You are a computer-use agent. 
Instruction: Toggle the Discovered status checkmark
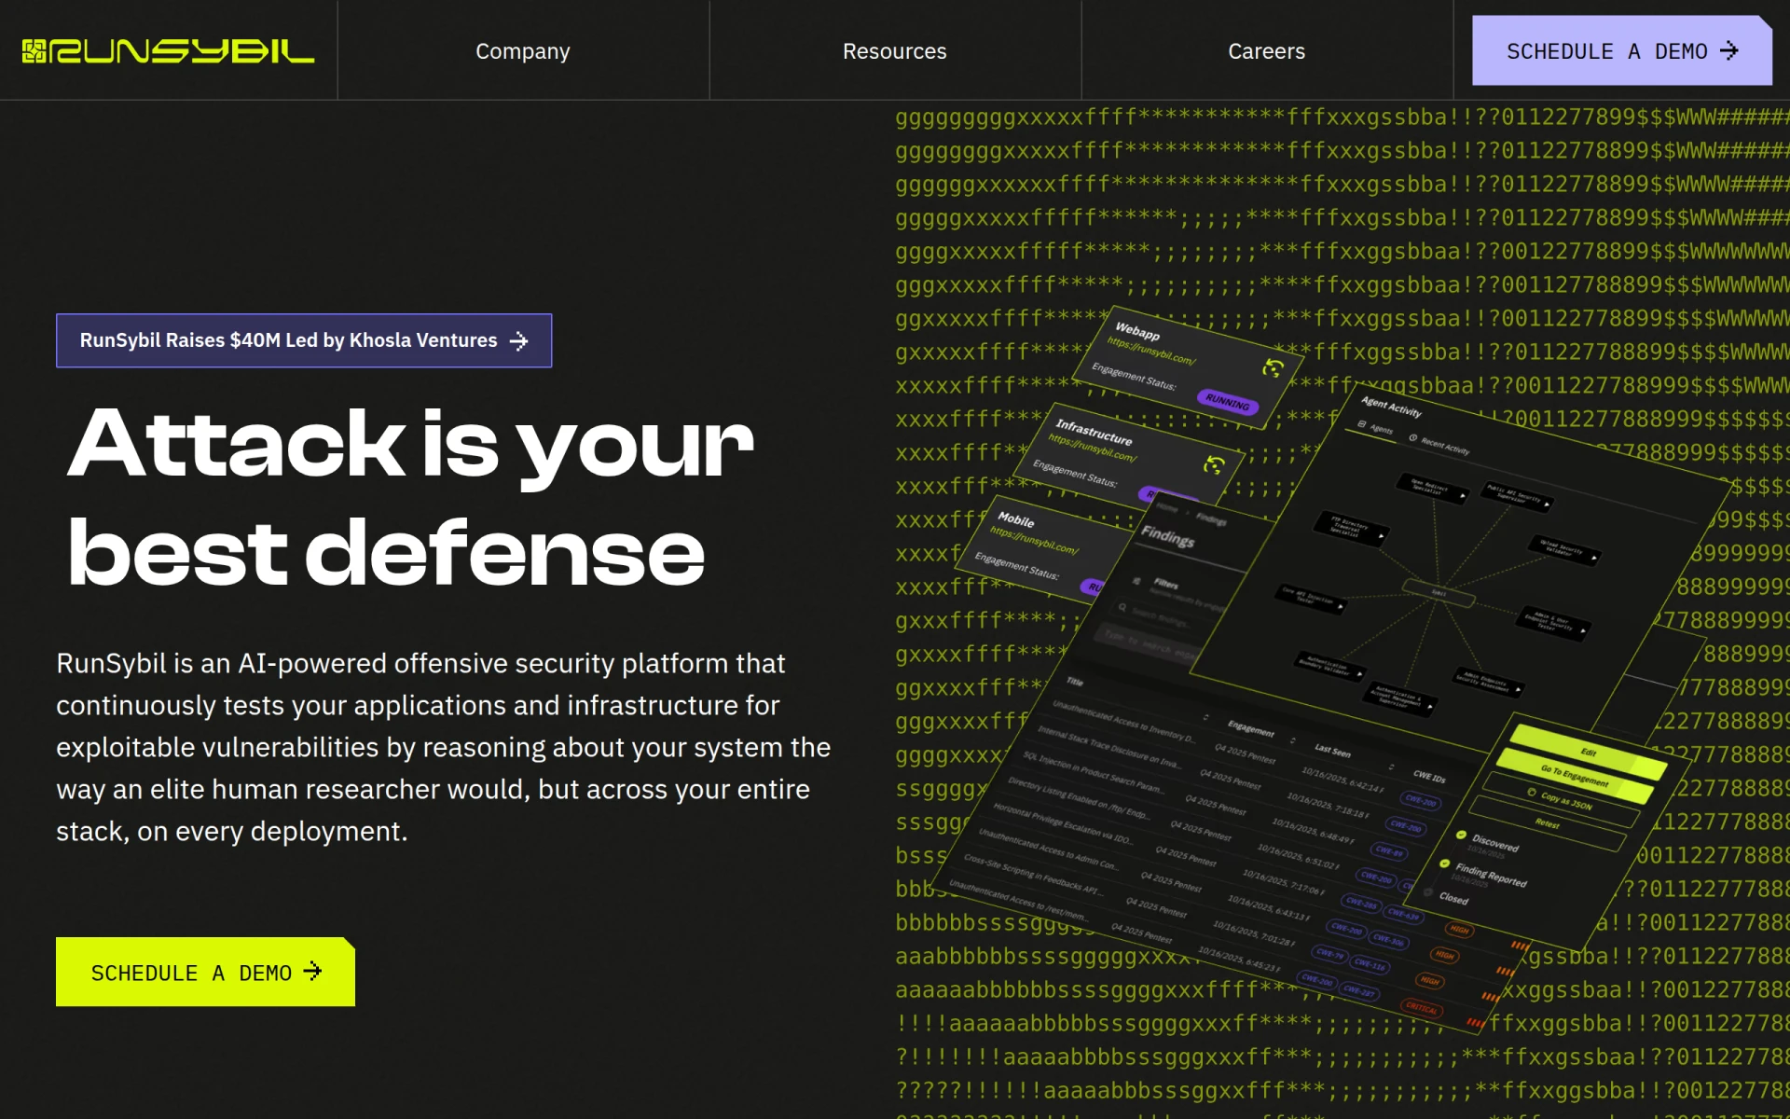1461,835
